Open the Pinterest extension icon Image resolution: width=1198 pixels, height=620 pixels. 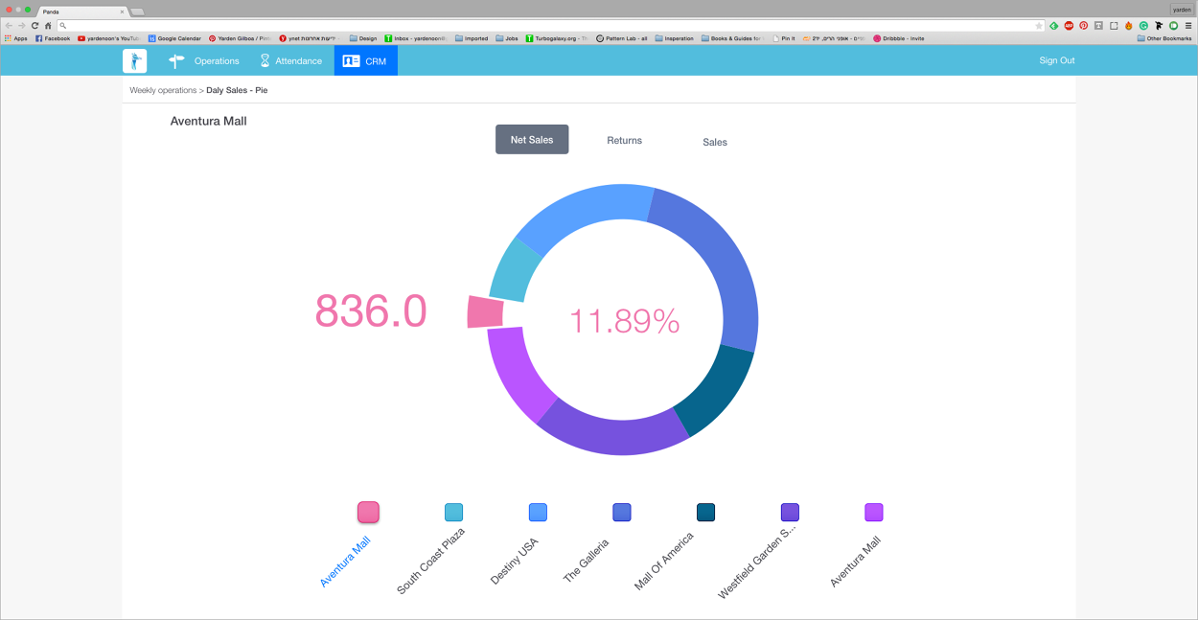pyautogui.click(x=1084, y=26)
